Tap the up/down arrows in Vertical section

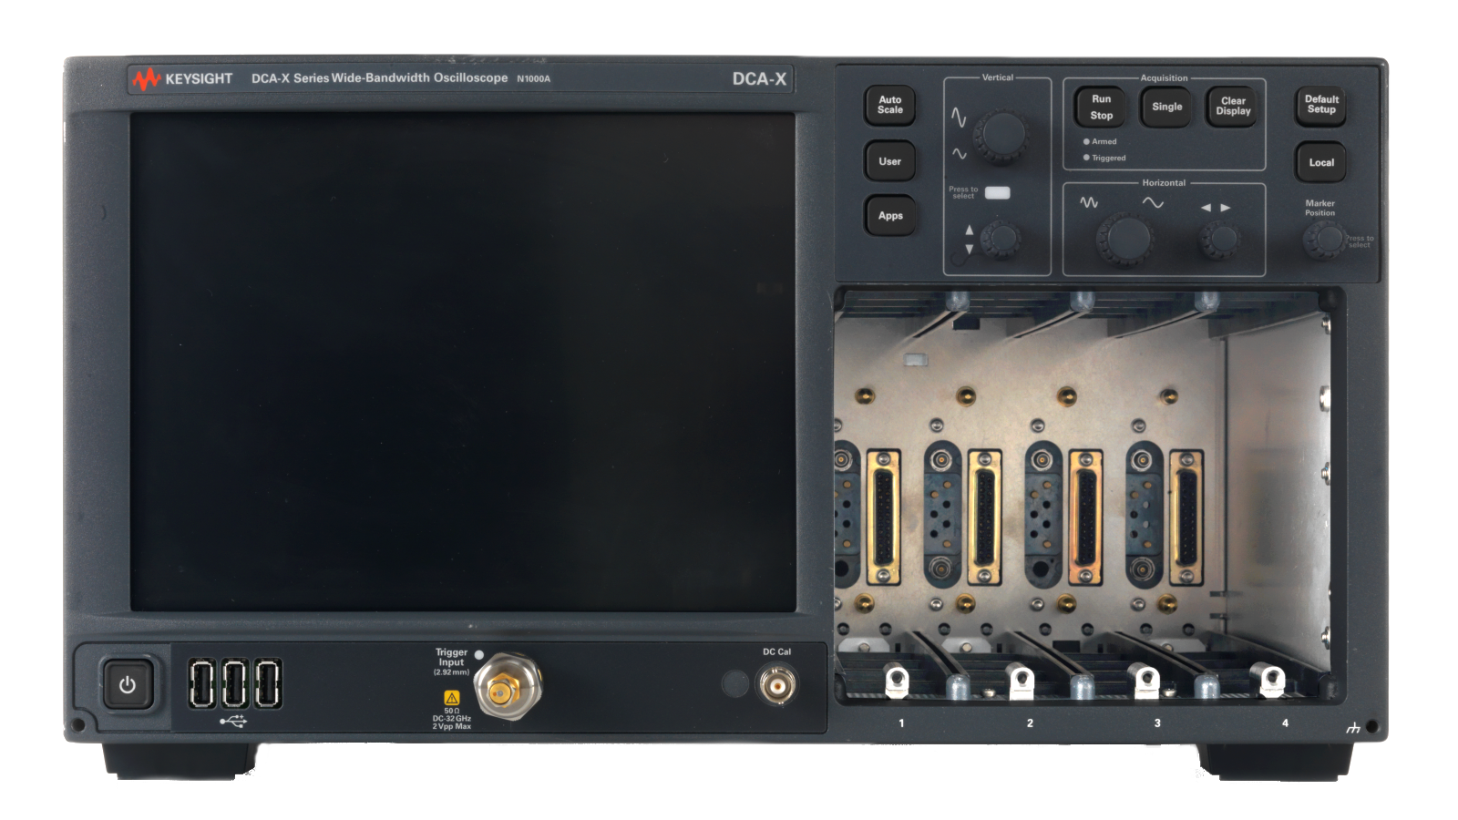[969, 240]
